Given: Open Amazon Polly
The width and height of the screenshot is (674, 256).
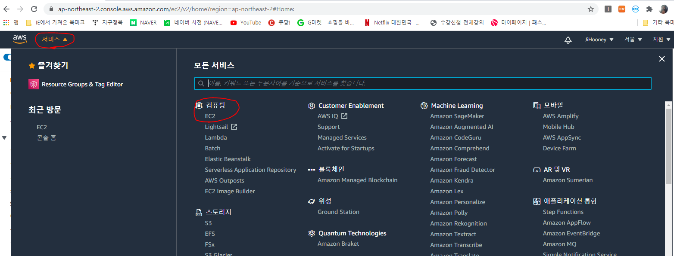Looking at the screenshot, I should pyautogui.click(x=449, y=213).
